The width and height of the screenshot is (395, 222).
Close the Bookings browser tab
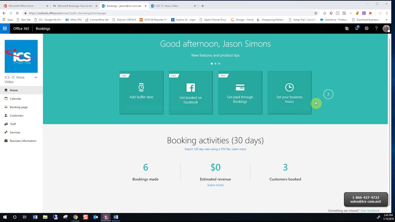pyautogui.click(x=146, y=6)
